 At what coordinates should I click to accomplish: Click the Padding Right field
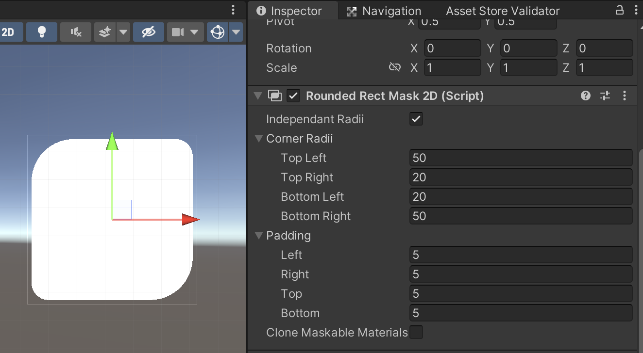521,274
